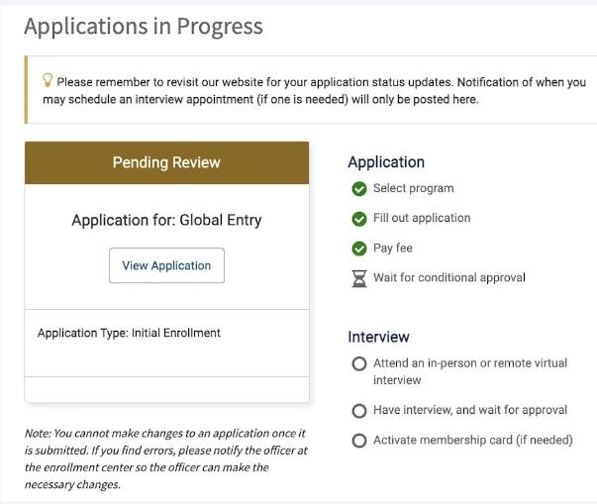The width and height of the screenshot is (597, 504).
Task: Open the View Application button
Action: pos(166,265)
